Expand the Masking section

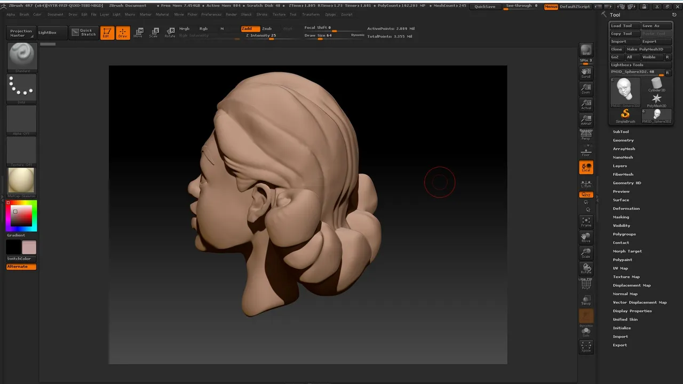[x=621, y=217]
